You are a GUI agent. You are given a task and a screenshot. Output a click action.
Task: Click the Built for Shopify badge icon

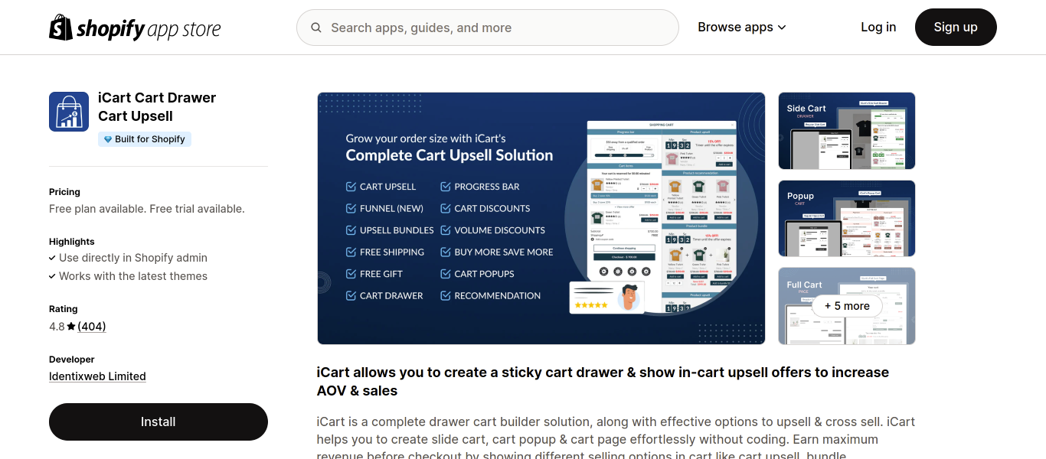[x=108, y=138]
